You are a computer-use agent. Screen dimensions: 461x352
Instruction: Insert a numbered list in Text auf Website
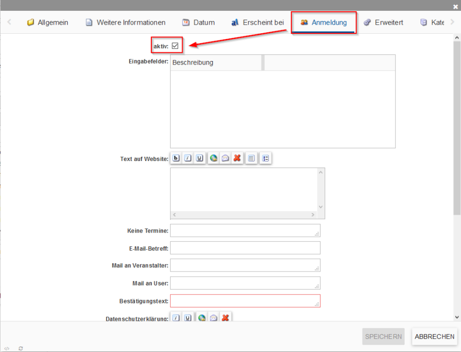pos(266,158)
